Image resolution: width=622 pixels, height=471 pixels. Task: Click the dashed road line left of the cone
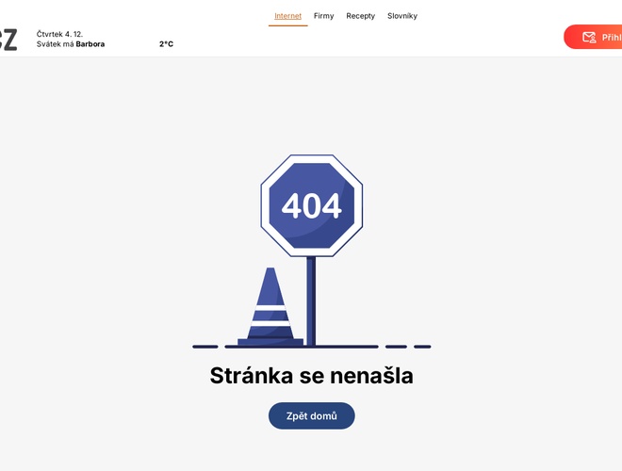pyautogui.click(x=205, y=347)
